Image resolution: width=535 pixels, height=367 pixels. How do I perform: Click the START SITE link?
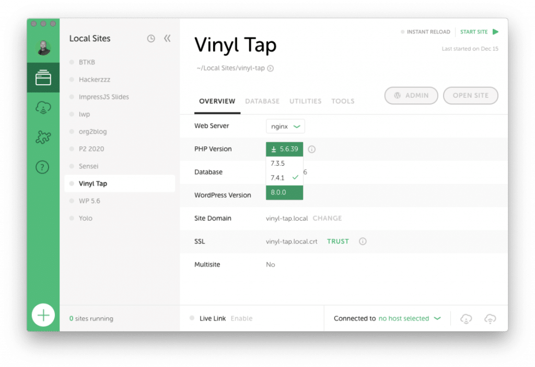(x=474, y=32)
